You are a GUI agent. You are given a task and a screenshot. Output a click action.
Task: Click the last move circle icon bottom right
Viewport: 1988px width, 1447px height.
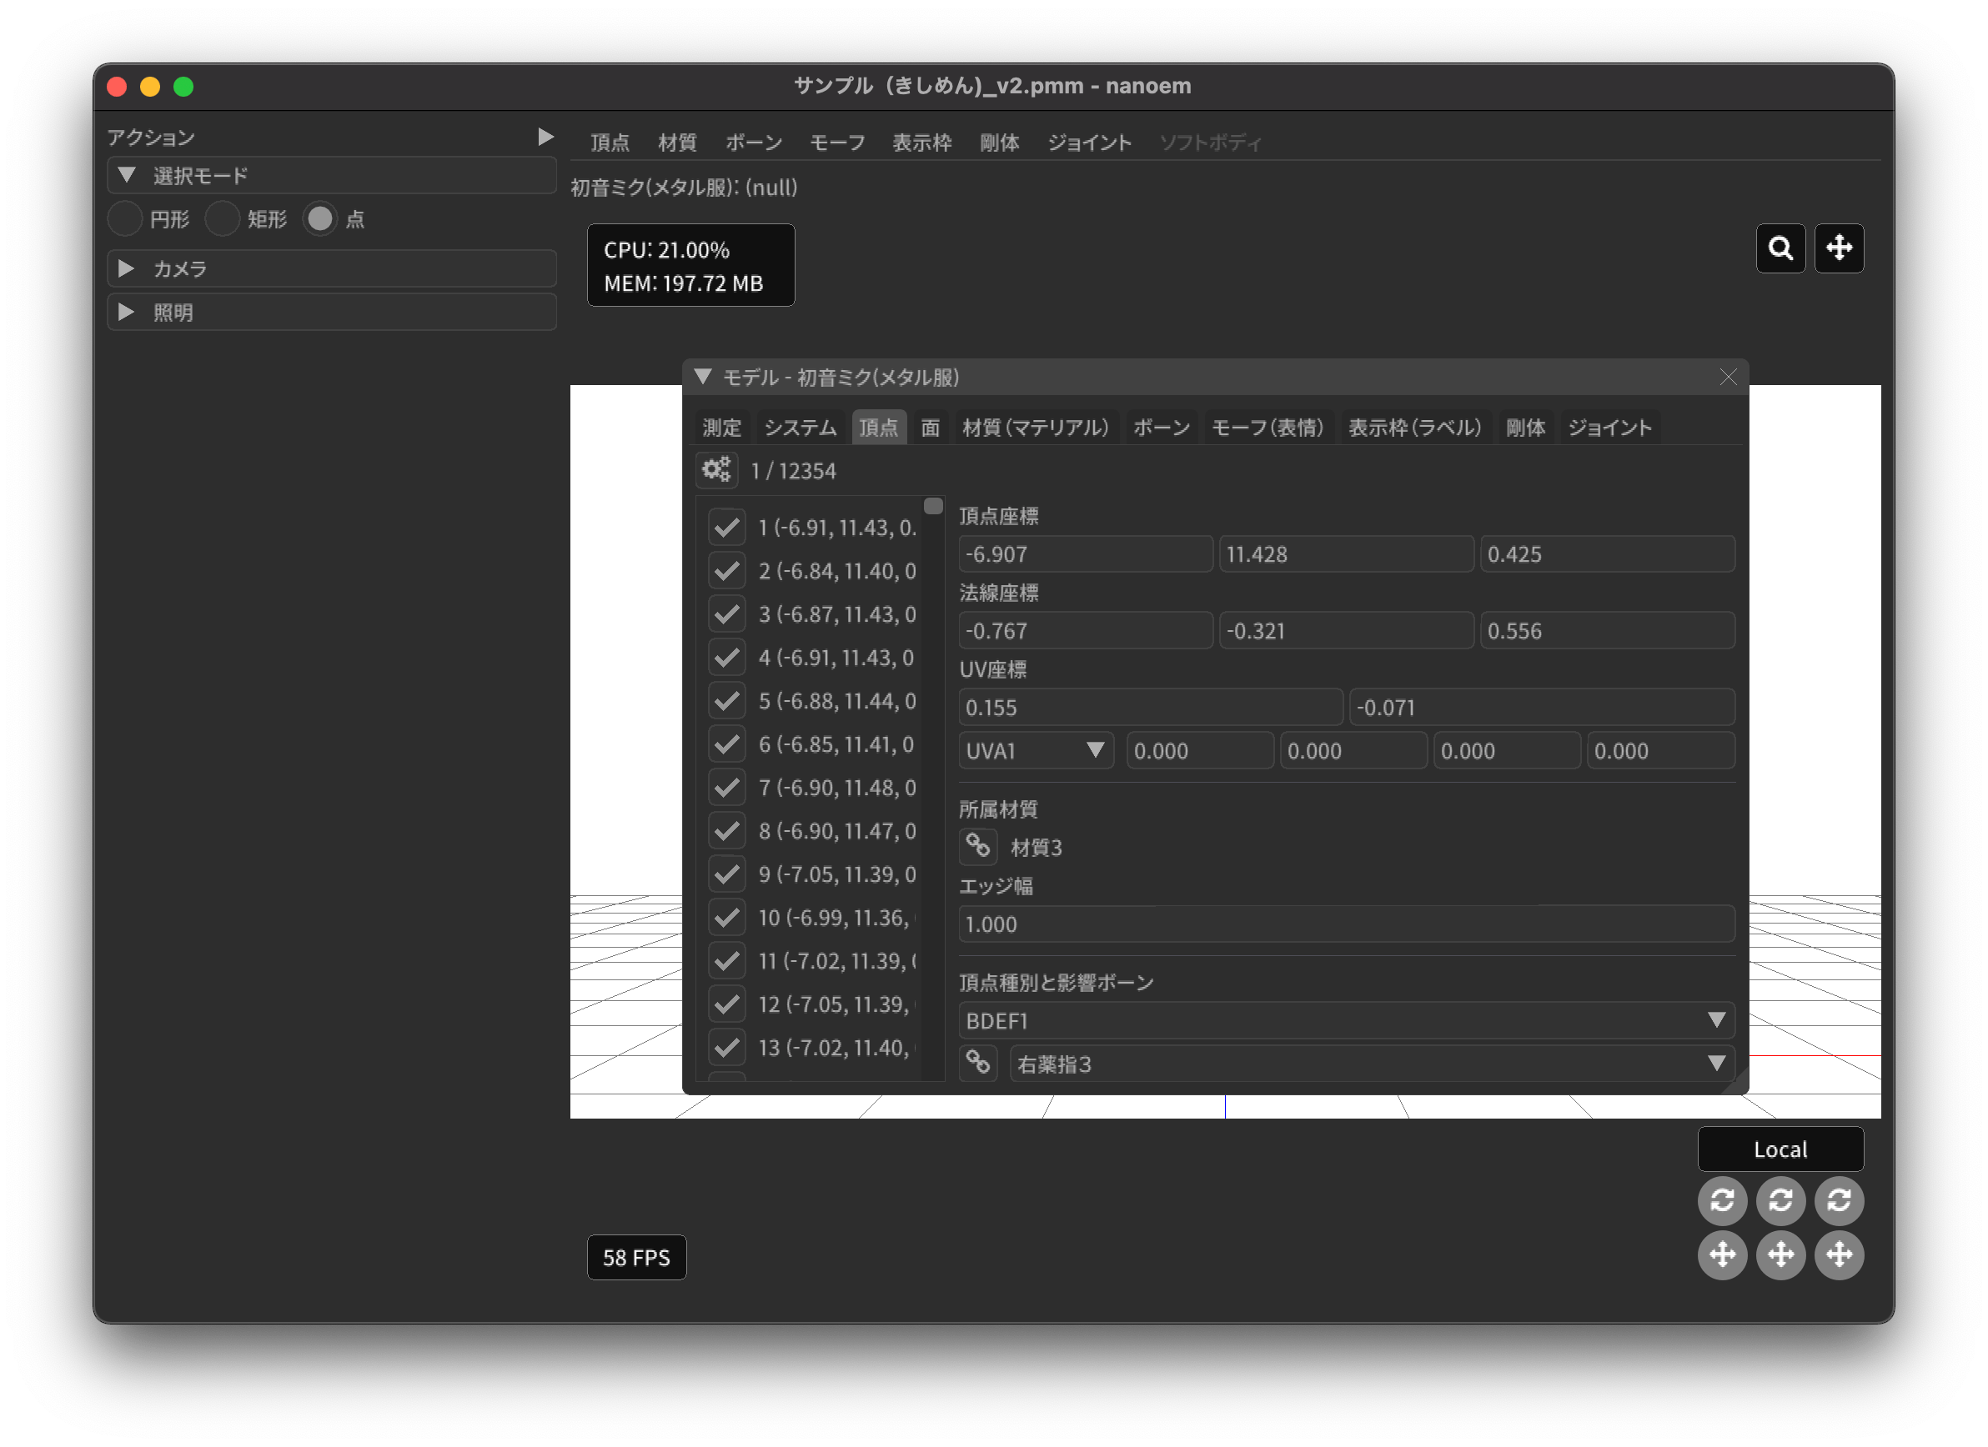pos(1838,1254)
